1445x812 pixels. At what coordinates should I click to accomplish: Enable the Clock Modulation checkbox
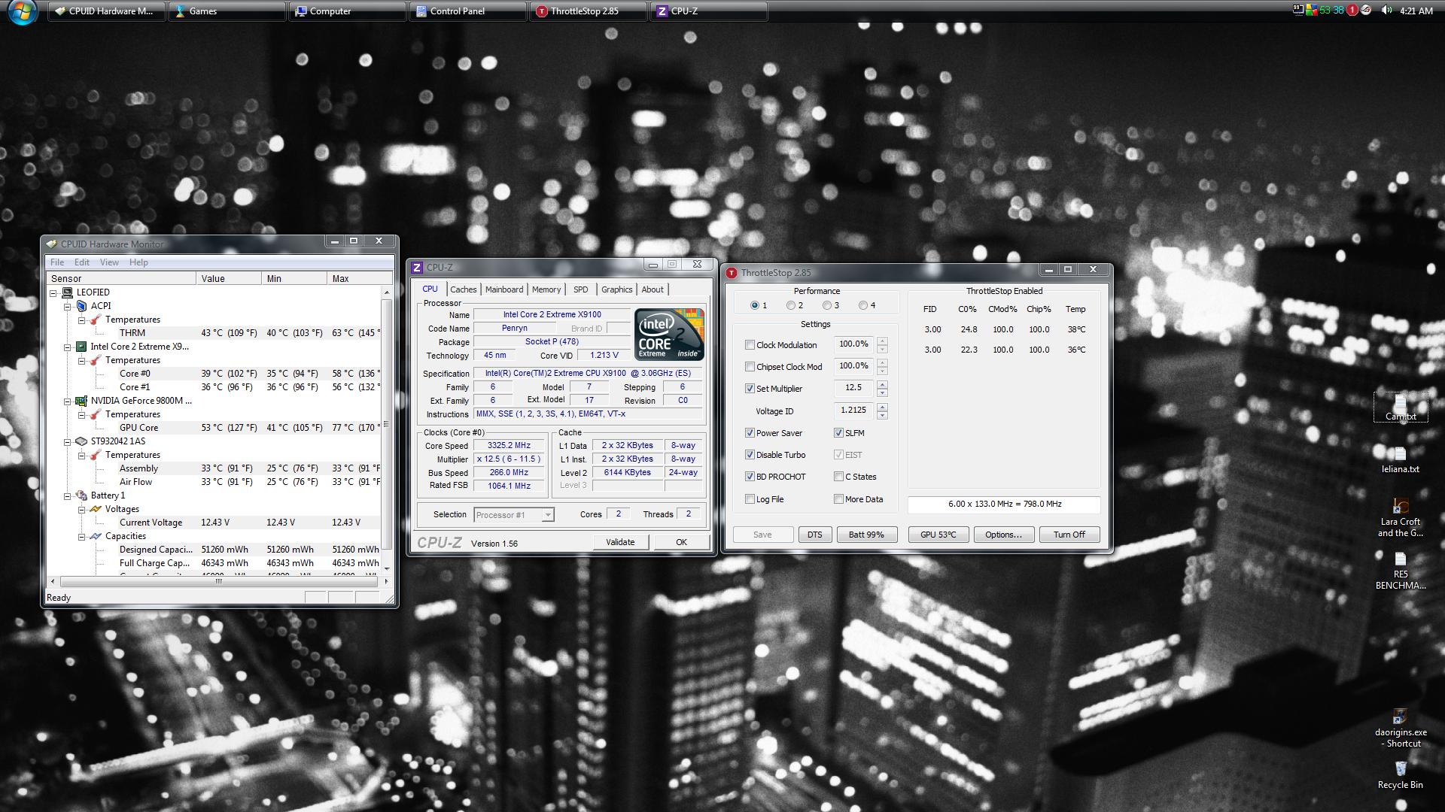pos(750,345)
